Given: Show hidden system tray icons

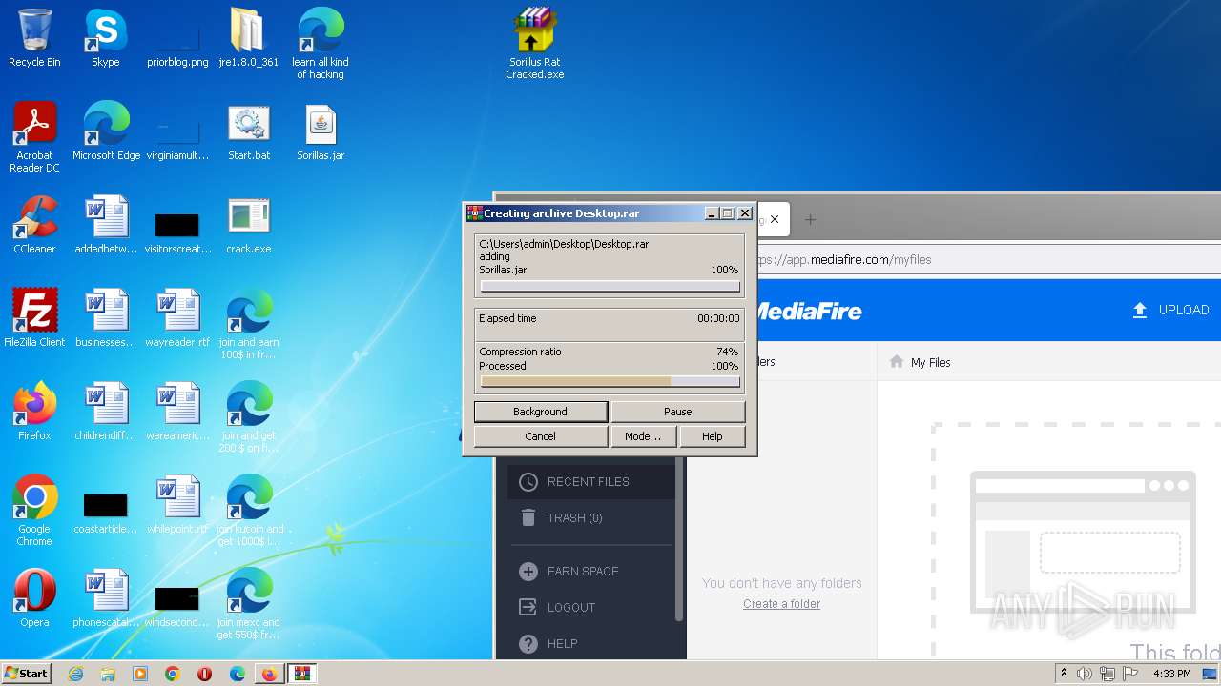Looking at the screenshot, I should coord(1064,674).
